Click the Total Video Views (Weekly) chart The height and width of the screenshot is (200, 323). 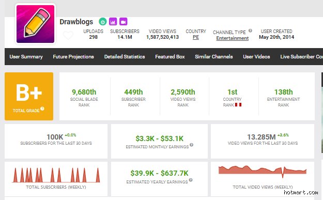[263, 172]
